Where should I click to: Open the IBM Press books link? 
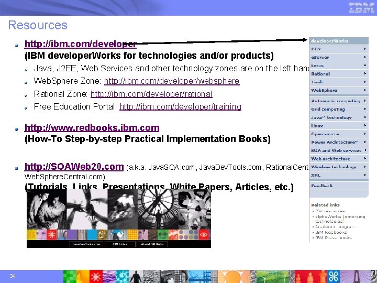tap(333, 238)
